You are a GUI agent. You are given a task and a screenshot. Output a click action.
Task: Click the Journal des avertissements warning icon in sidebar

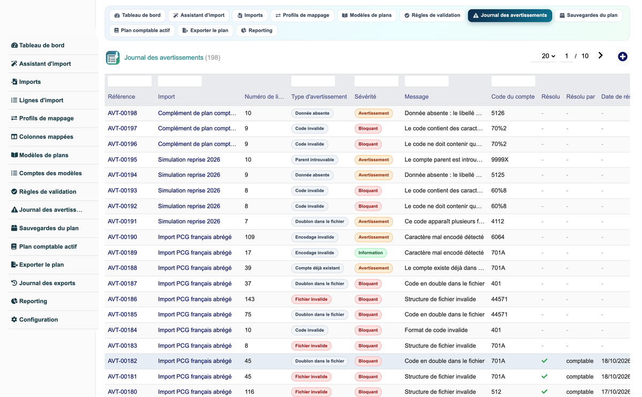tap(14, 209)
